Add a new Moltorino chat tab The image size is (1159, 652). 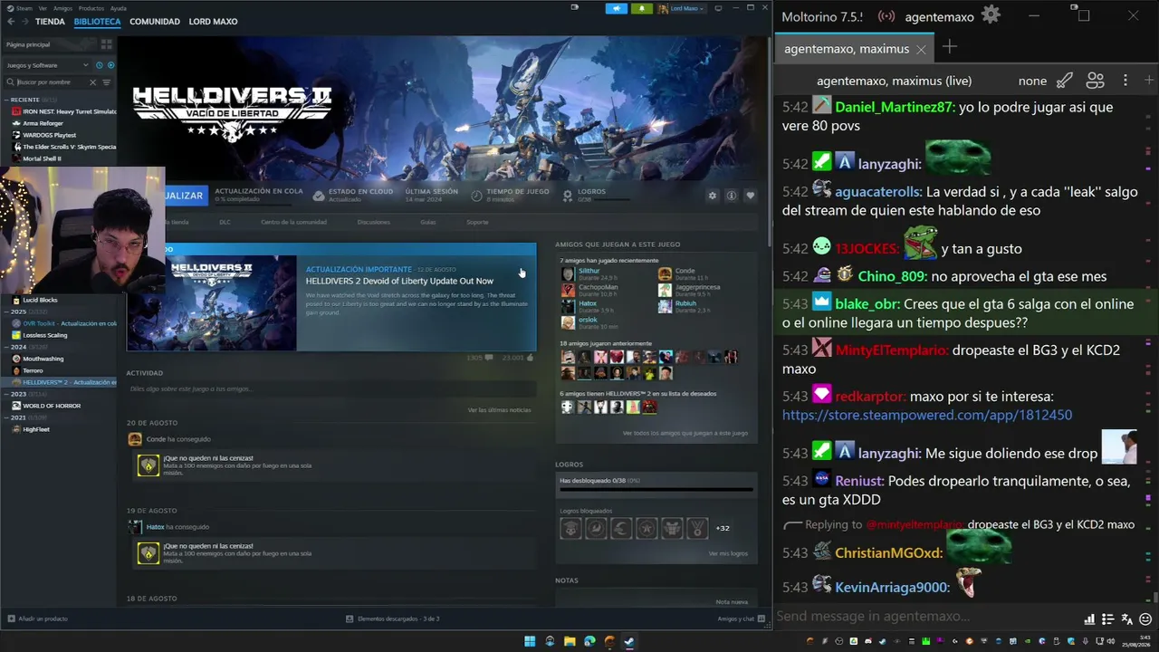pyautogui.click(x=949, y=47)
